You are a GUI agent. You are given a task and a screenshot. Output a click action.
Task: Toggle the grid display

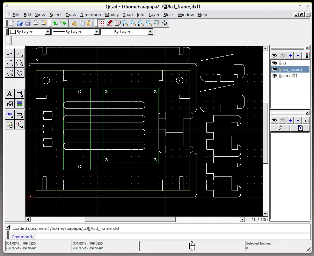tap(102, 23)
